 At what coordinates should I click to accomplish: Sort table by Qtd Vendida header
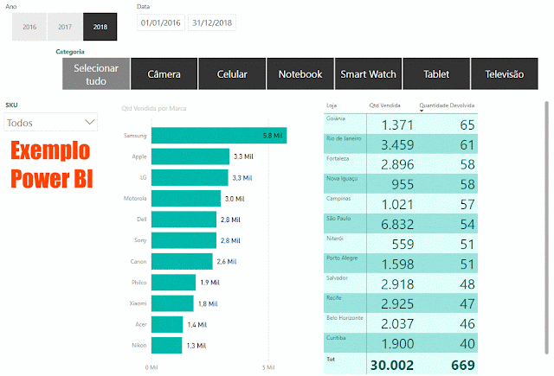click(x=384, y=105)
